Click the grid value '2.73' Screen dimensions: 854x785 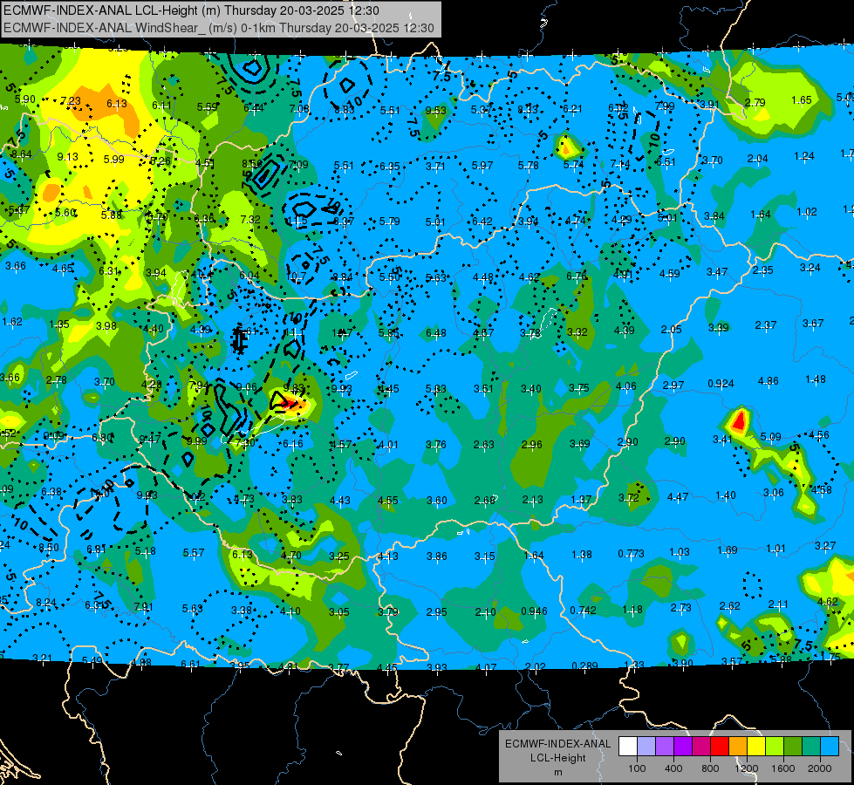[x=680, y=607]
